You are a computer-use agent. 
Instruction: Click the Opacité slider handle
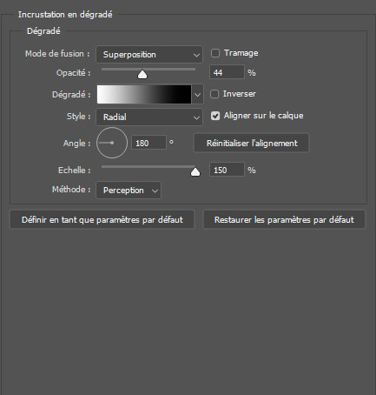(142, 74)
